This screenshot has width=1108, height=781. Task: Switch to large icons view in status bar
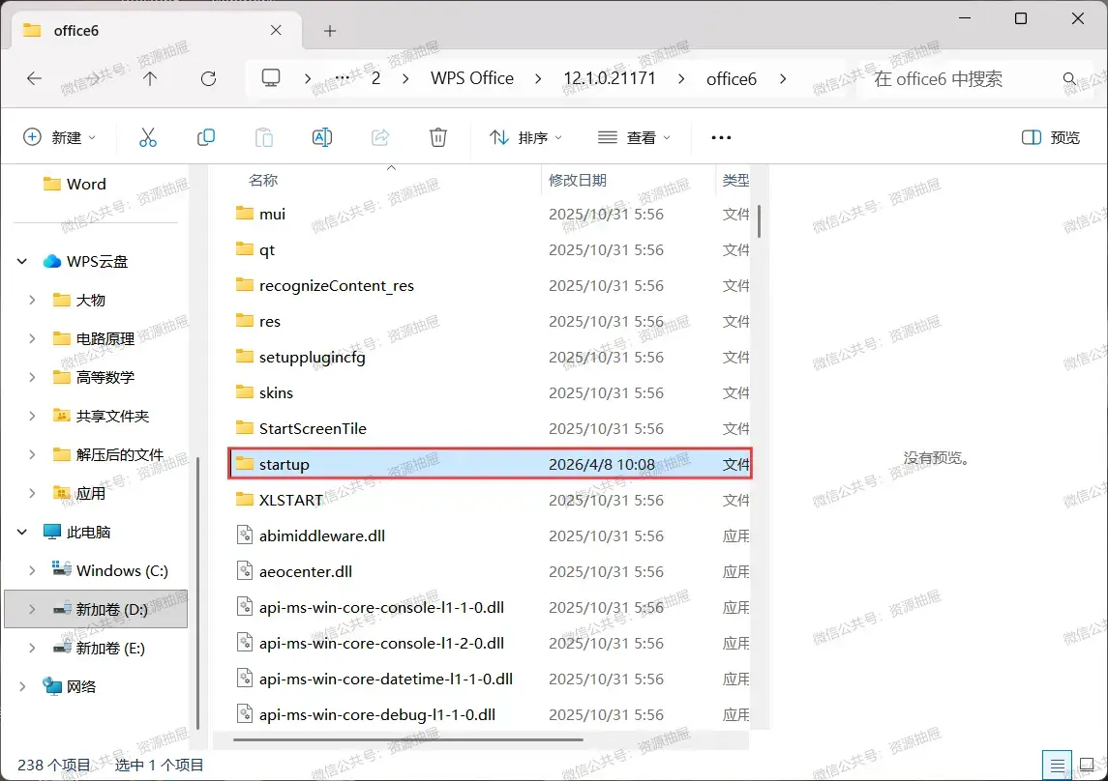pyautogui.click(x=1087, y=765)
